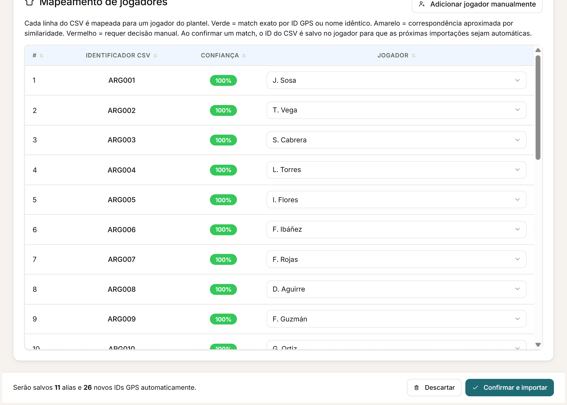Sort by Identificador CSV sort icon
The height and width of the screenshot is (405, 567).
[x=155, y=56]
